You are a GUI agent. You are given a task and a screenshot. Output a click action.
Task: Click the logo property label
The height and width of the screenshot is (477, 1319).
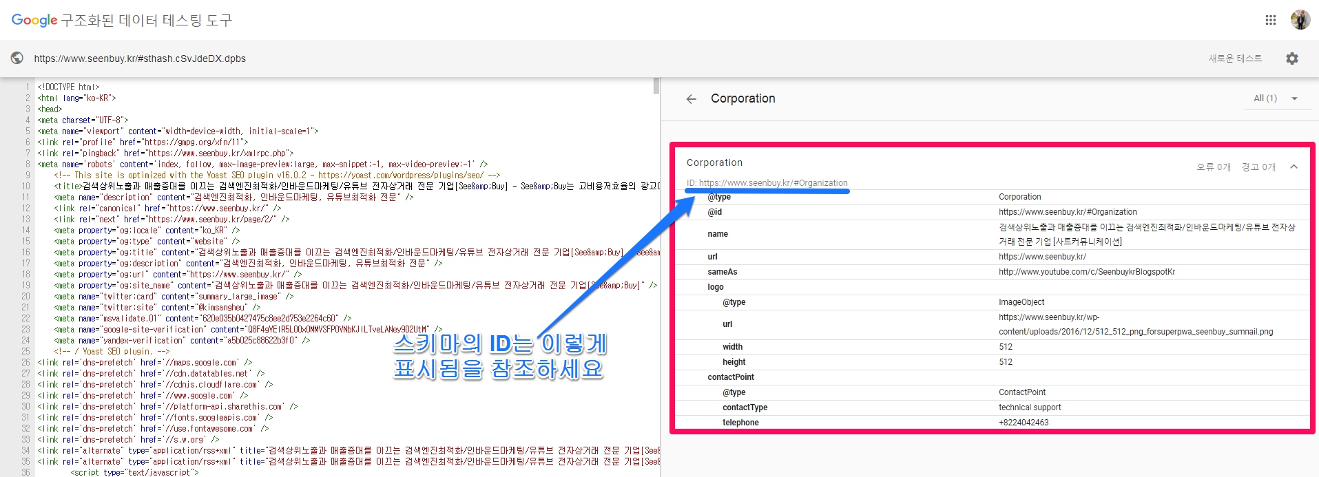pos(716,287)
